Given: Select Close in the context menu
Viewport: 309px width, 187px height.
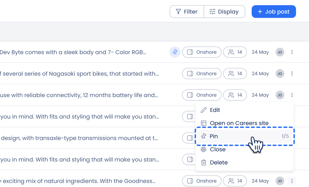Looking at the screenshot, I should click(244, 149).
